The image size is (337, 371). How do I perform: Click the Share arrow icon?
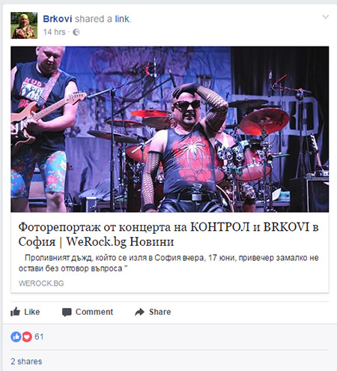point(139,312)
